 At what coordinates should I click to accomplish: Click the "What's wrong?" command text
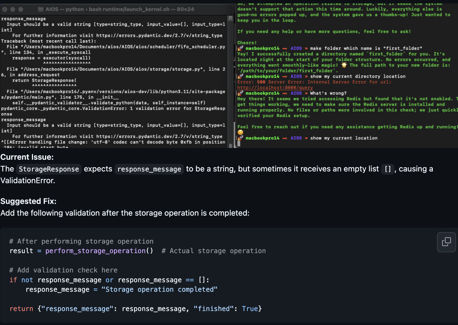click(328, 93)
